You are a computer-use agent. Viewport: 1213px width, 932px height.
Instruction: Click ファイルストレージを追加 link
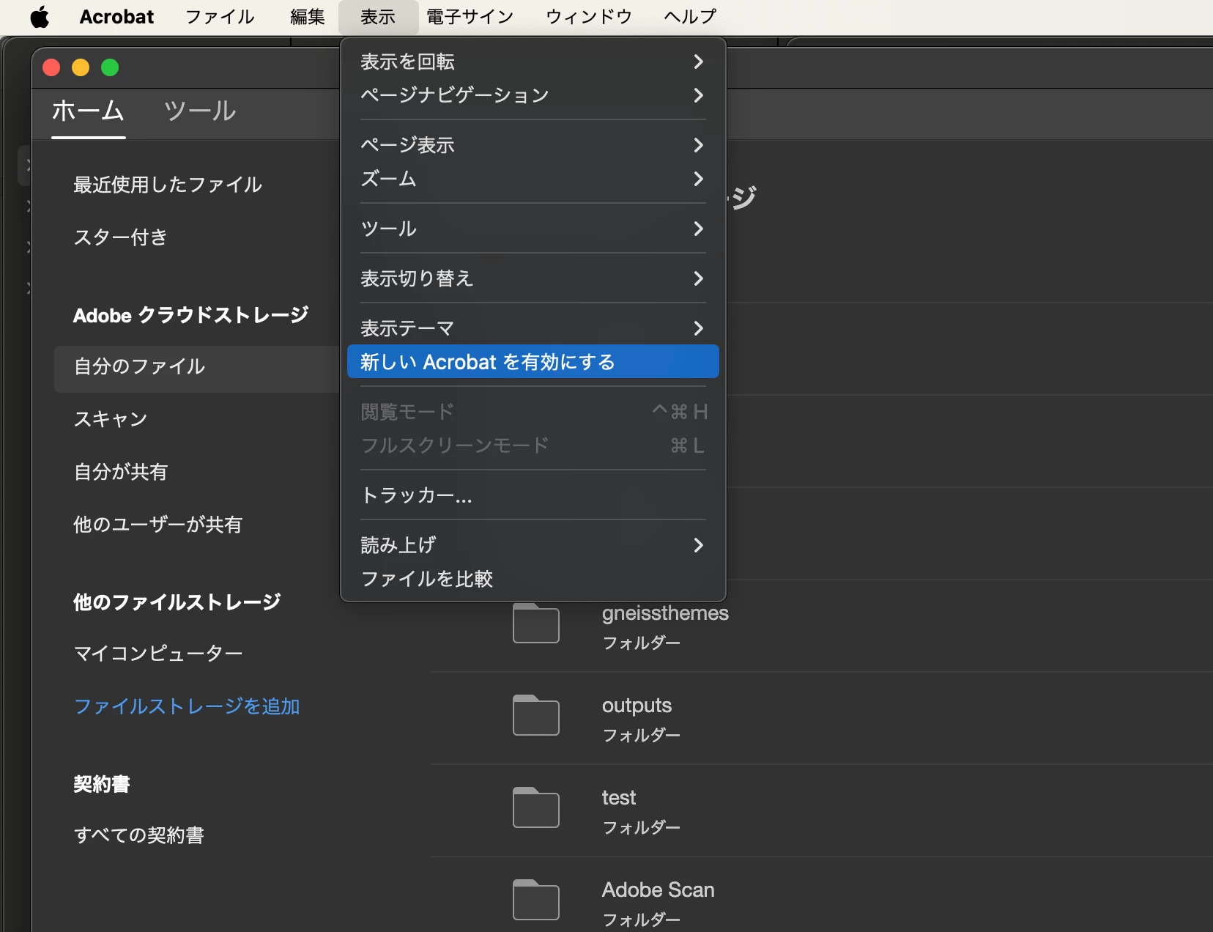point(187,706)
